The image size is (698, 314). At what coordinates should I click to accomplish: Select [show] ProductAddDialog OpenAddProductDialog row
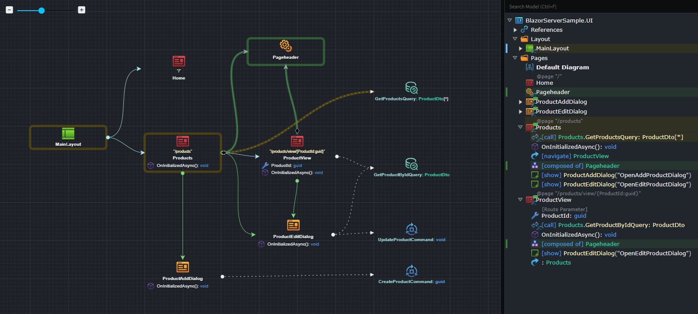(x=616, y=175)
